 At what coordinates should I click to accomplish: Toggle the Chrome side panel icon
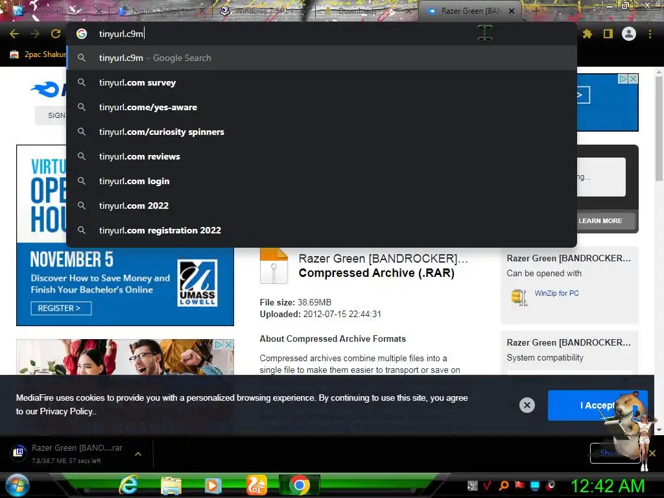pos(608,34)
